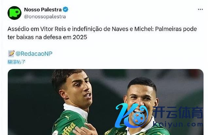Click the Puma logo on the jersey

(68, 117)
